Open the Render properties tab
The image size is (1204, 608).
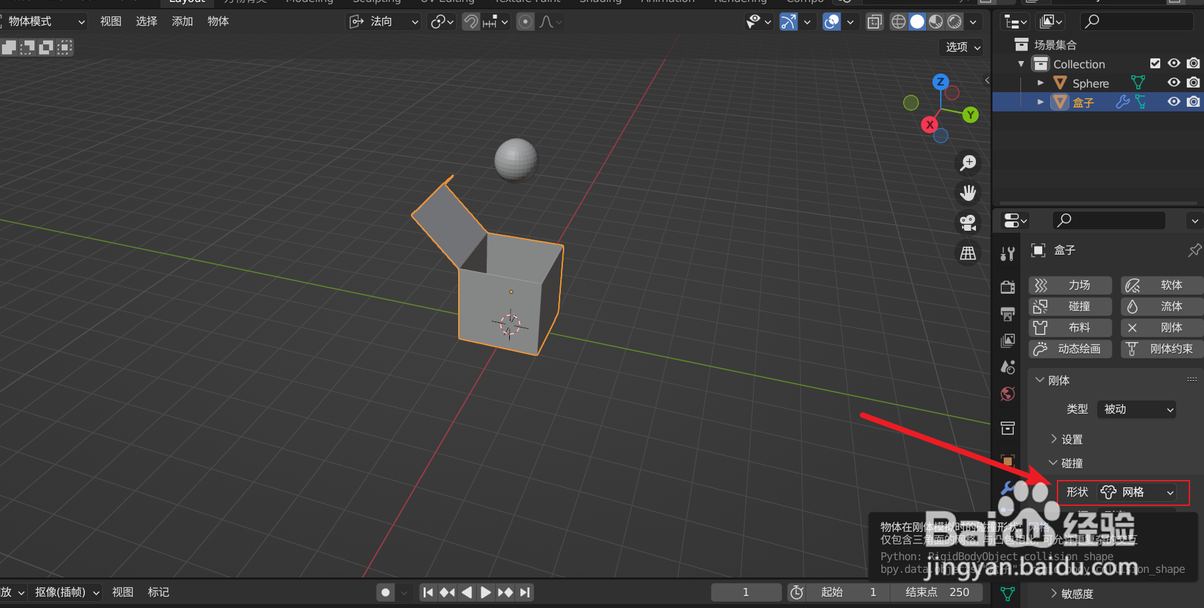(x=1008, y=286)
